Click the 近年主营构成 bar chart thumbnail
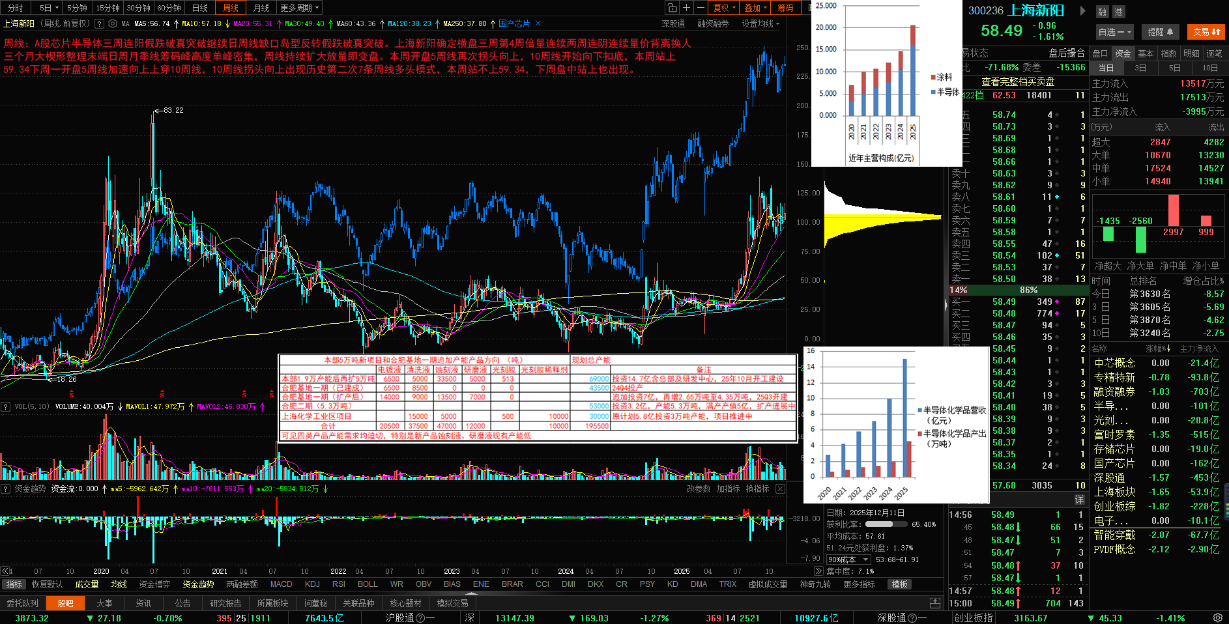 click(x=886, y=83)
